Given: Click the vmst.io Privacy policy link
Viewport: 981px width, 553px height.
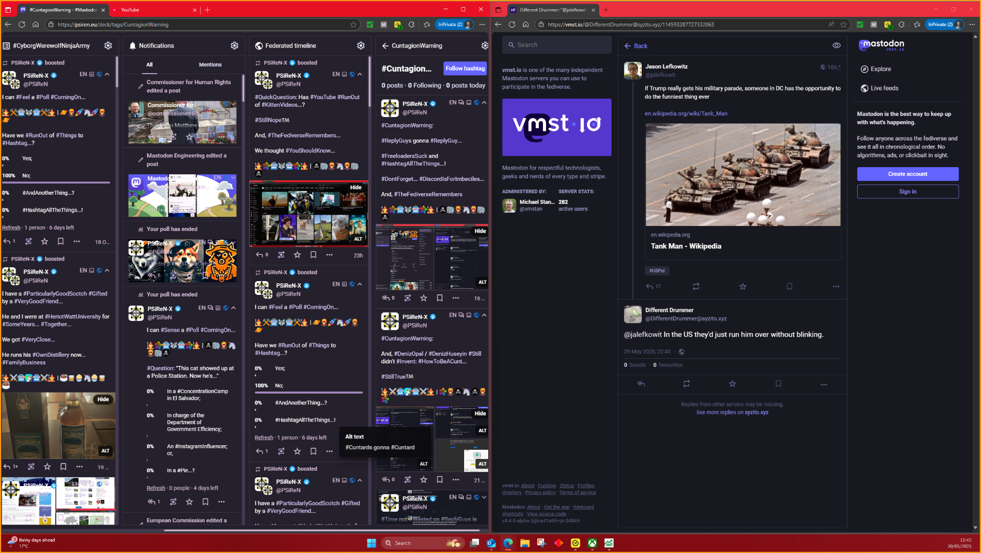Looking at the screenshot, I should 540,493.
